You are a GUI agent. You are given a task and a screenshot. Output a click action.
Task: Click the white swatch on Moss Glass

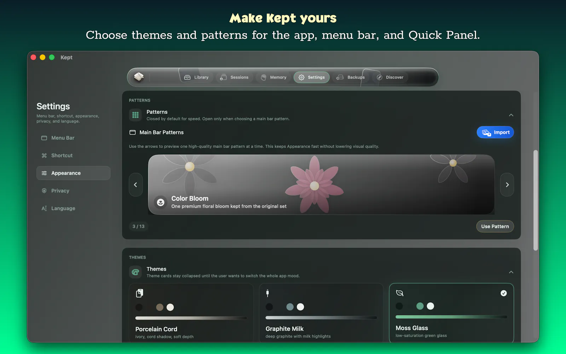tap(431, 306)
